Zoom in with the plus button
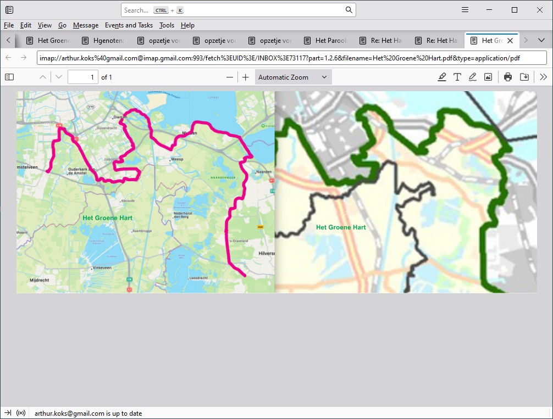553x419 pixels. [x=246, y=77]
